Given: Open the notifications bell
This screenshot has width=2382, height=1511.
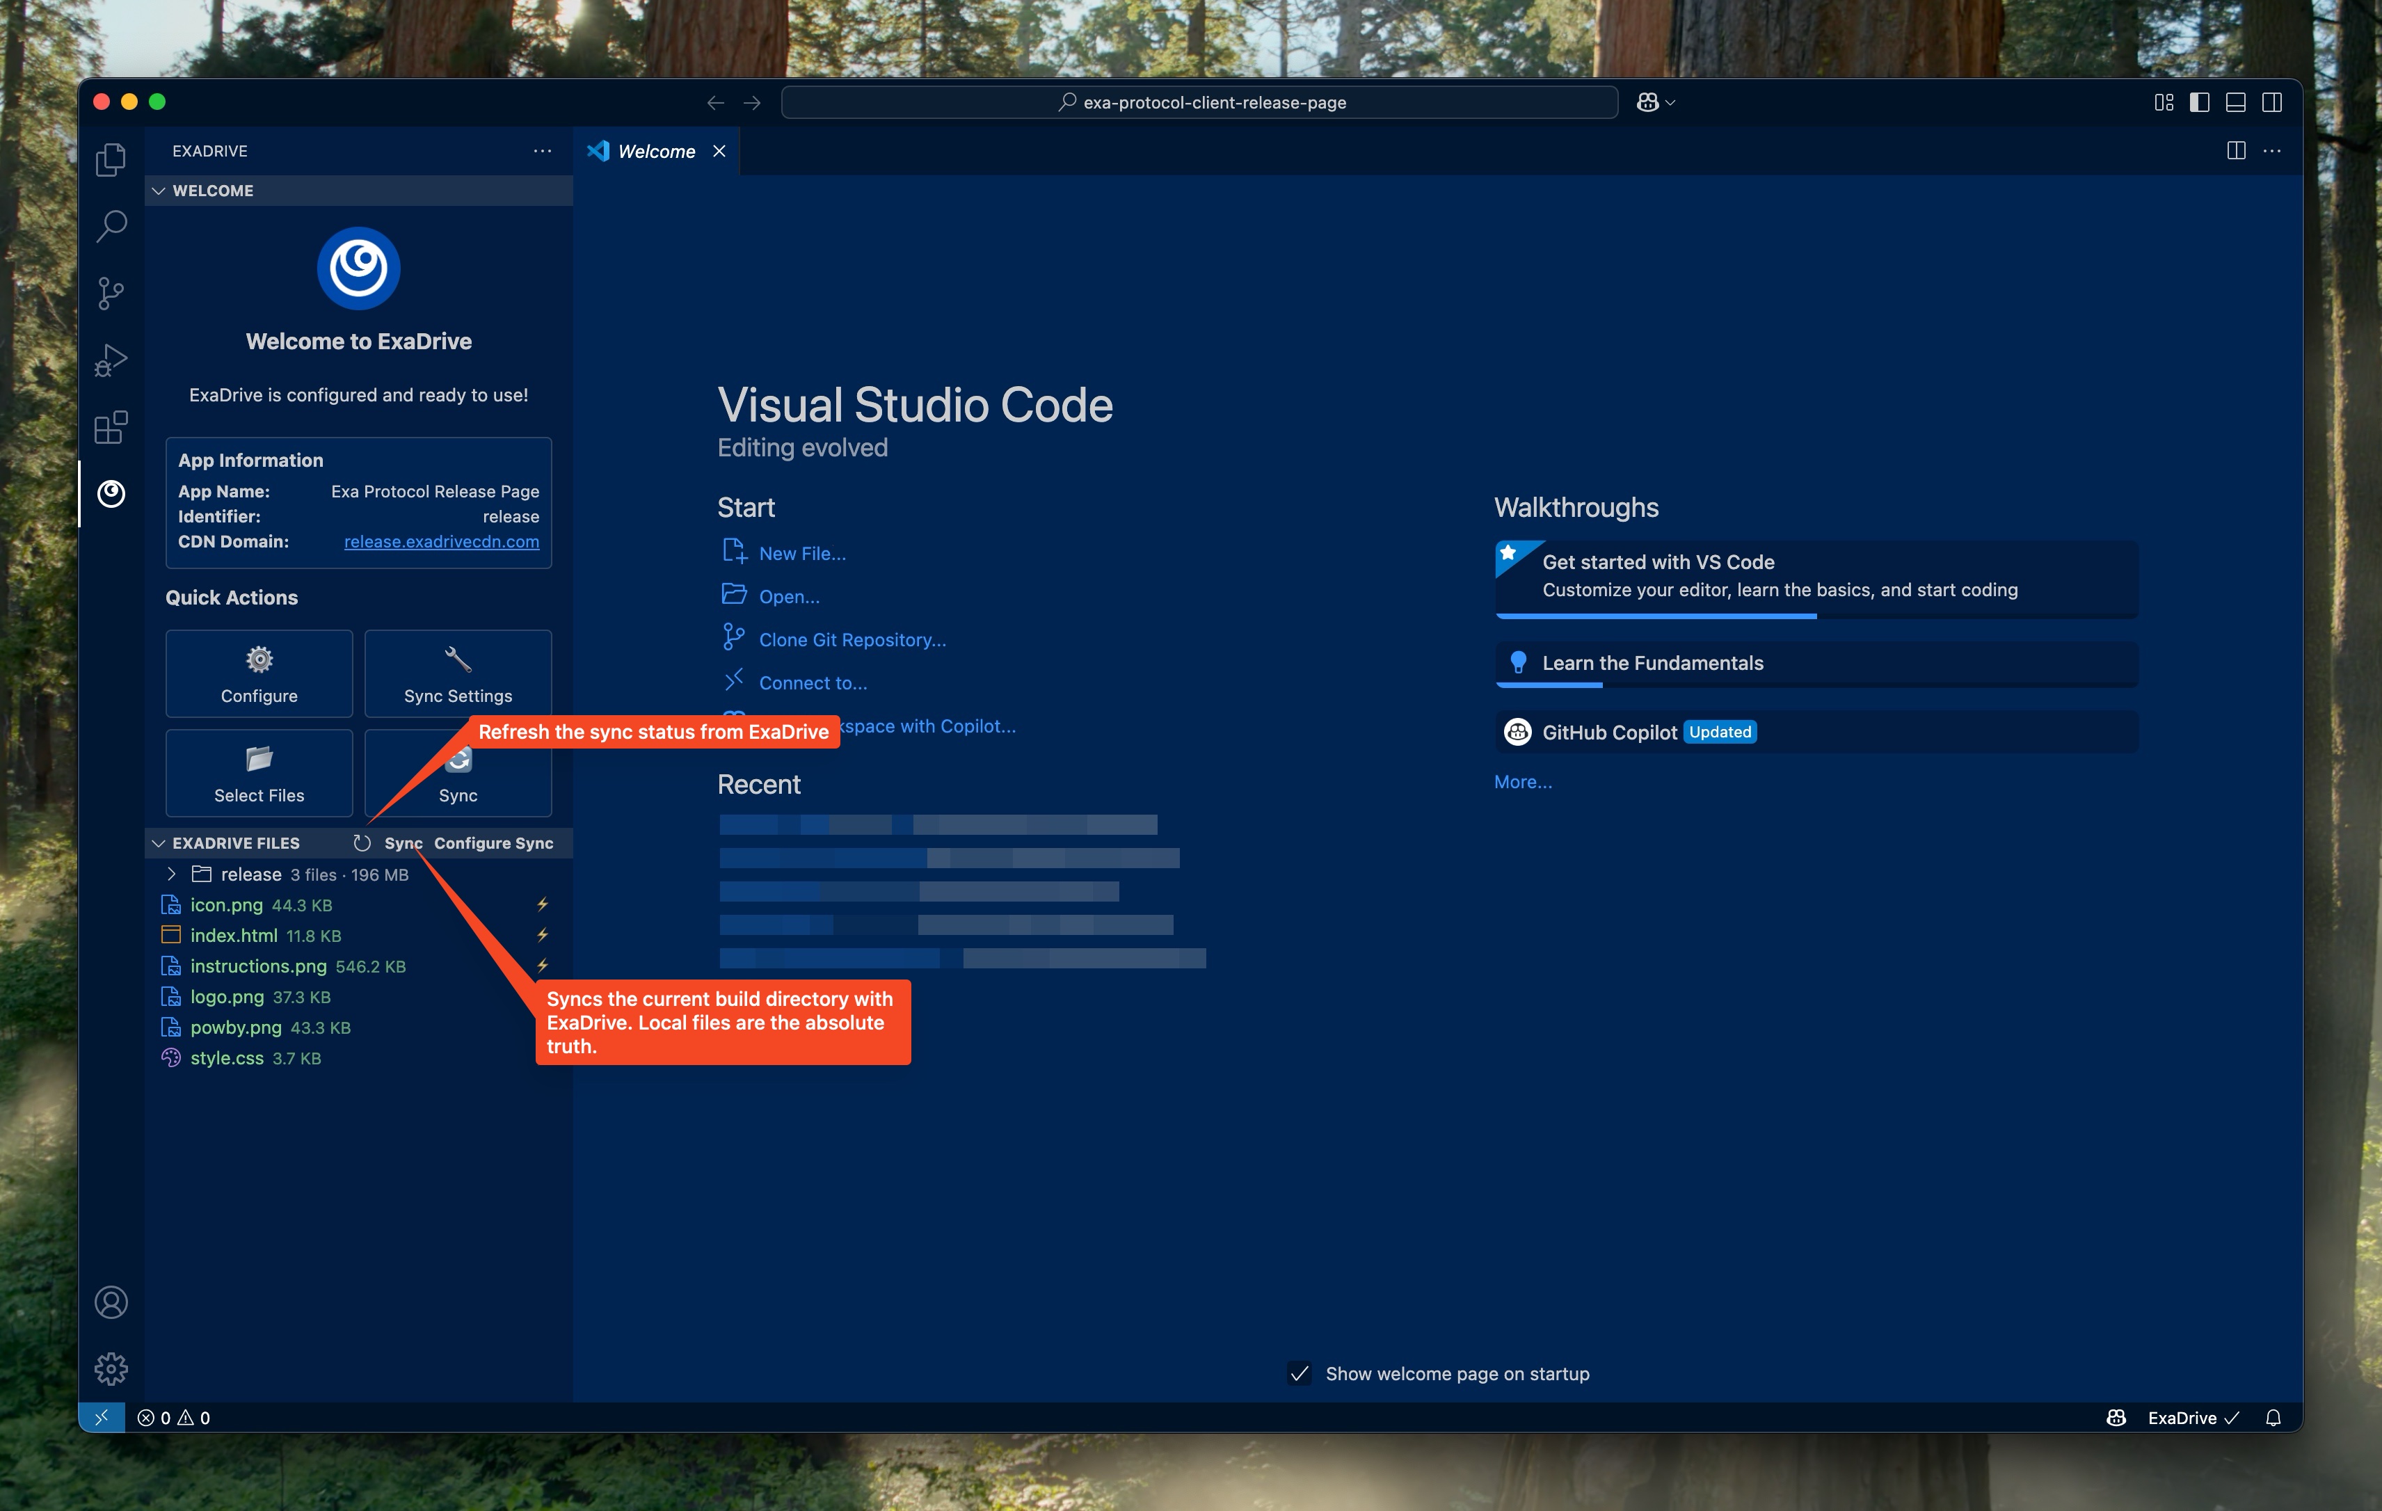Looking at the screenshot, I should coord(2273,1417).
